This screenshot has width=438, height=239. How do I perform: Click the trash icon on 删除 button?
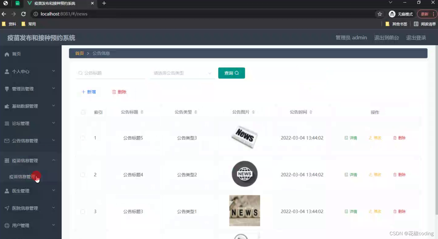tap(114, 92)
